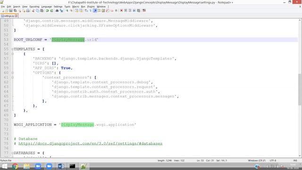The width and height of the screenshot is (302, 170).
Task: Select the settings.py document tab
Action: 9,16
